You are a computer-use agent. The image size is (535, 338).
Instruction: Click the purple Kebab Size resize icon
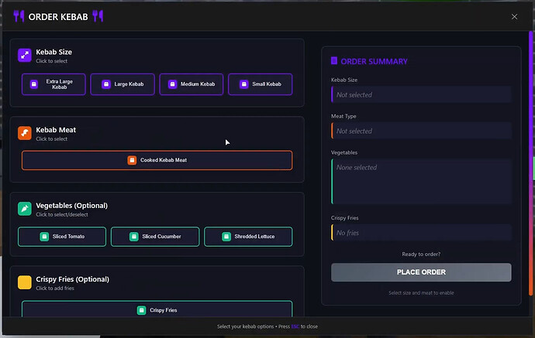25,55
